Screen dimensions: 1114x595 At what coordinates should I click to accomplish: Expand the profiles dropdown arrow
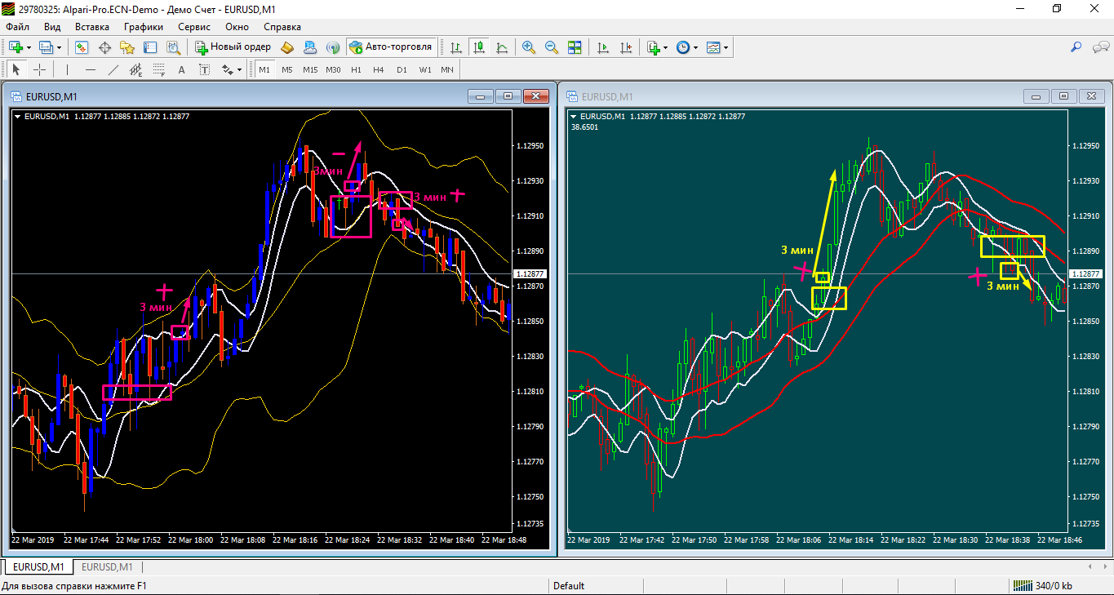(59, 47)
